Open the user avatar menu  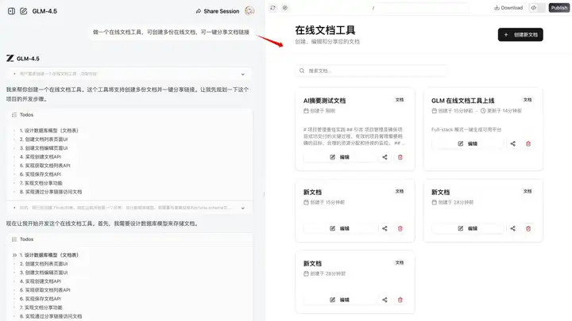250,11
